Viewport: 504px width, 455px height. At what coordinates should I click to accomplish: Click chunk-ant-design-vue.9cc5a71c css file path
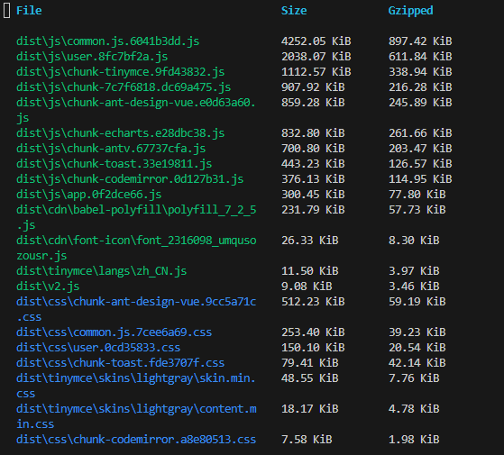pyautogui.click(x=136, y=309)
